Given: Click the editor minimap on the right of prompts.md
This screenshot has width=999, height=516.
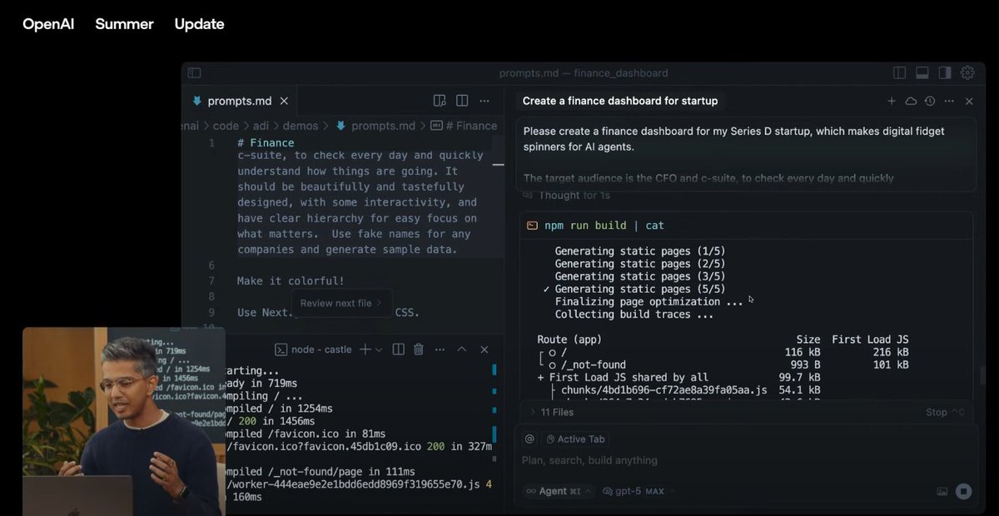Looking at the screenshot, I should [x=498, y=196].
